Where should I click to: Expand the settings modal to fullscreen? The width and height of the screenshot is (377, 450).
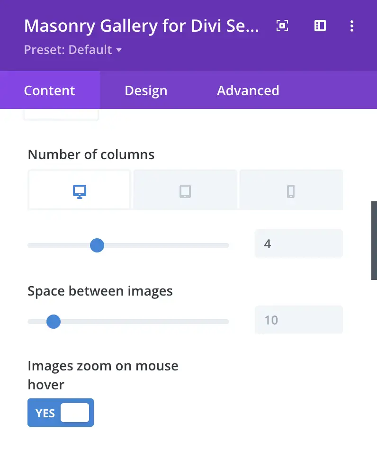(x=282, y=26)
